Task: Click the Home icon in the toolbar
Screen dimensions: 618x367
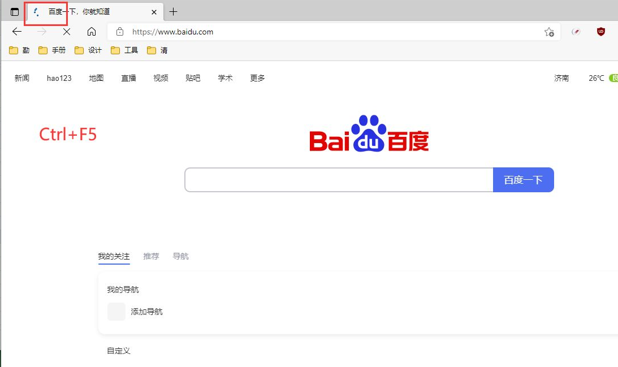Action: (x=92, y=32)
